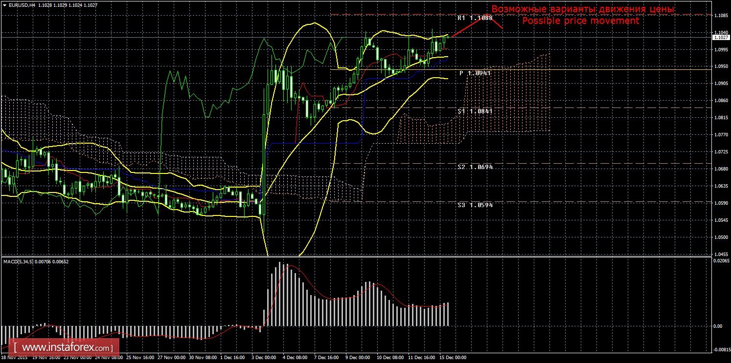Select the S3 1.0594 support label
The image size is (731, 363).
point(475,205)
